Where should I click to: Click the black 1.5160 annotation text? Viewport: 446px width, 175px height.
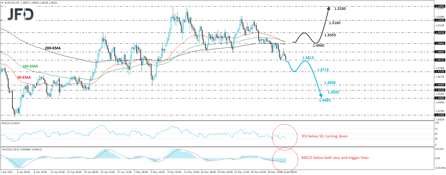[335, 23]
